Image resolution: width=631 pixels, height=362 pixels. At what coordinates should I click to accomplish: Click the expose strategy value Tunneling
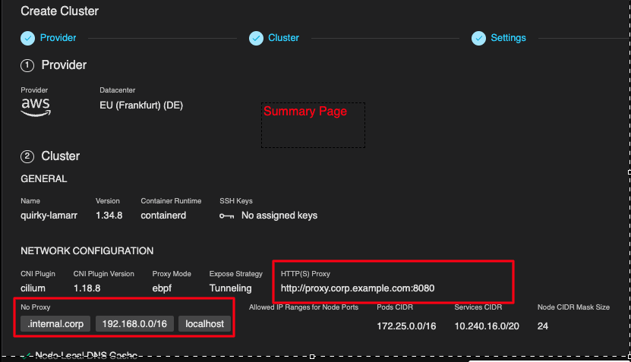tap(230, 288)
